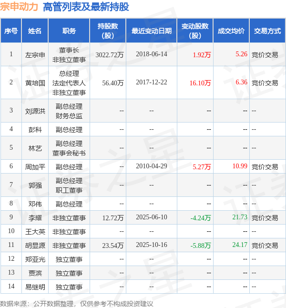The height and width of the screenshot is (308, 286).
Task: Click the average price 5.26
Action: (241, 54)
